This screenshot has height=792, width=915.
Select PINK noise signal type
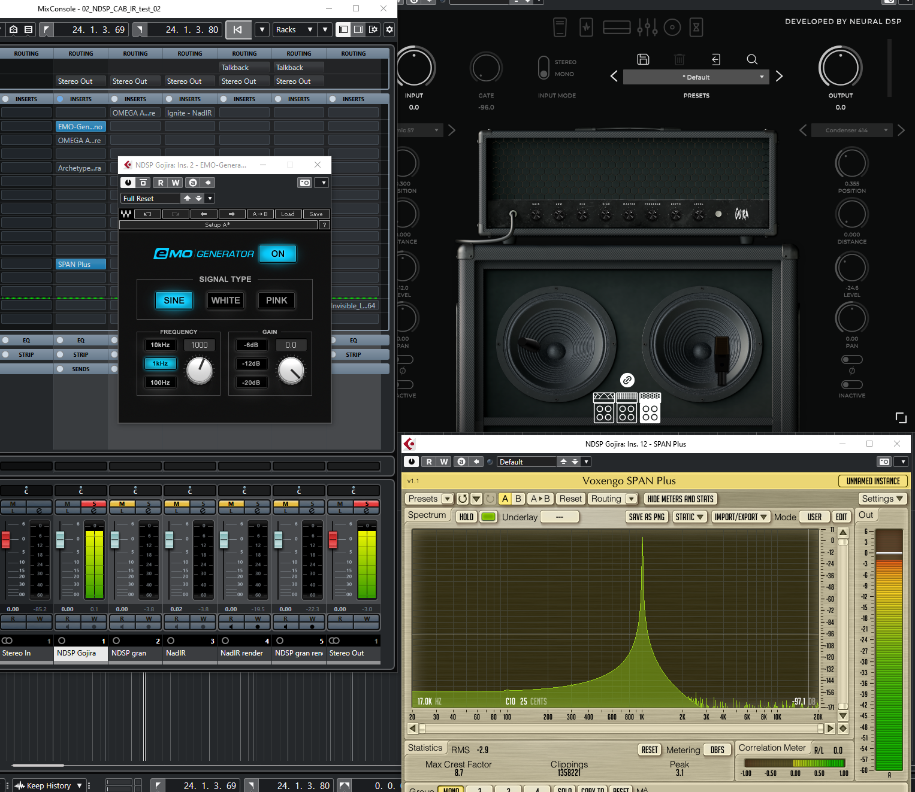[277, 301]
